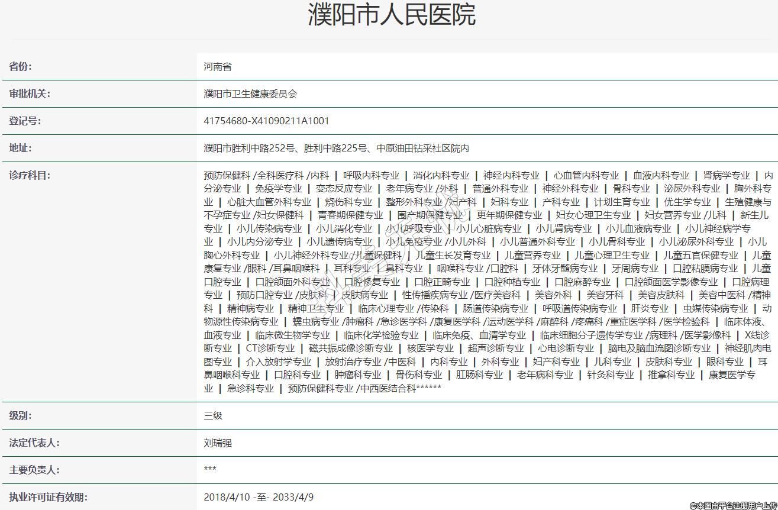Click the value 濮阳市卫生健康委员会
This screenshot has height=510, width=778.
click(x=250, y=93)
